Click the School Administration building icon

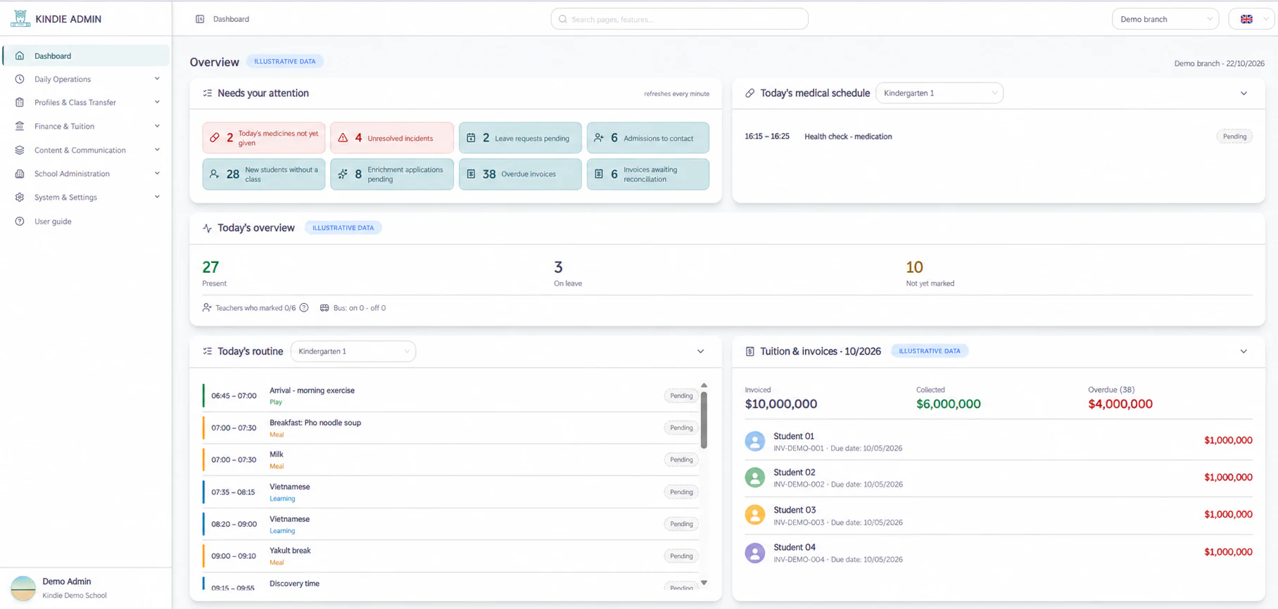(20, 174)
